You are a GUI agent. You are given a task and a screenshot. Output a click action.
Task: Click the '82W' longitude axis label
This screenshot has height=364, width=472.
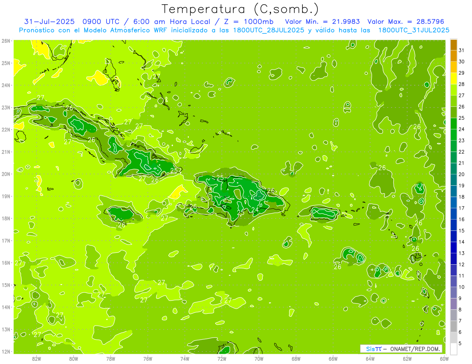(x=37, y=359)
